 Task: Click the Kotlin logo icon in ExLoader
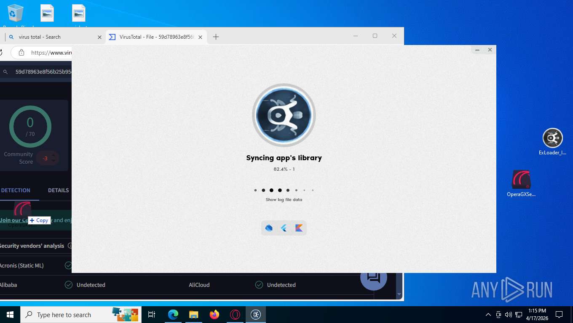tap(299, 228)
